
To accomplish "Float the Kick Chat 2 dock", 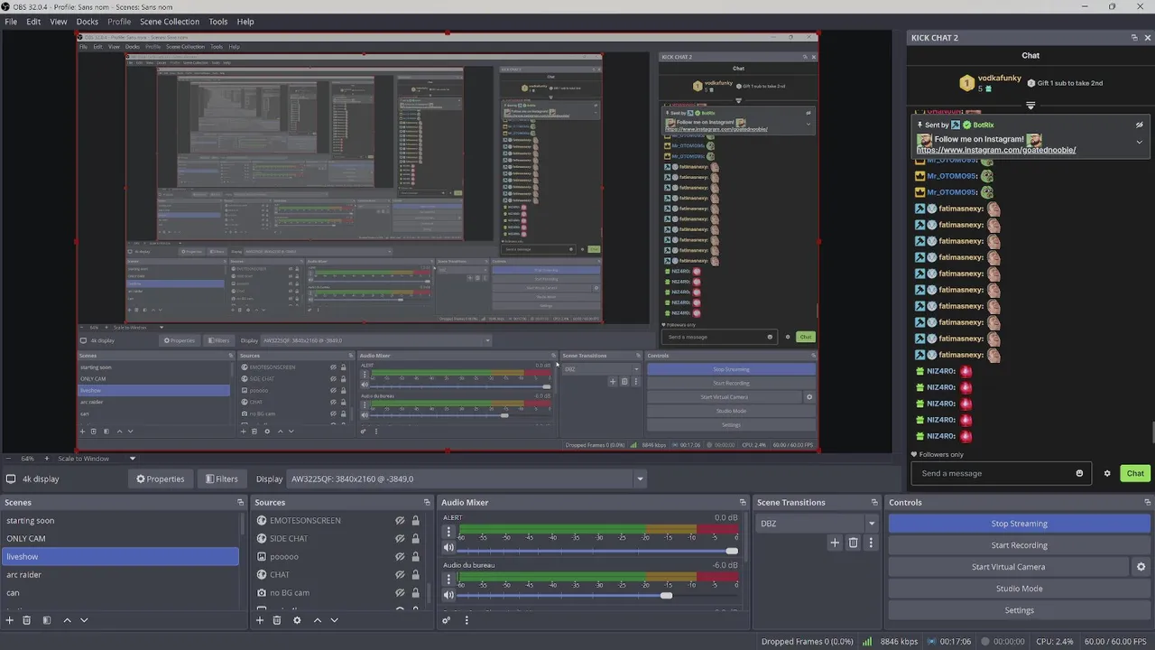I will pos(1134,38).
